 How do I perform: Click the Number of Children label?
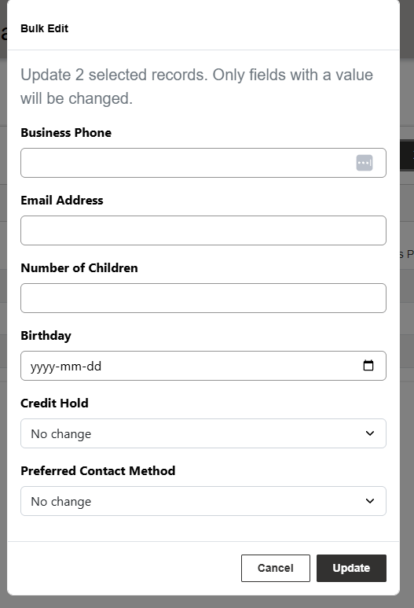(x=79, y=268)
